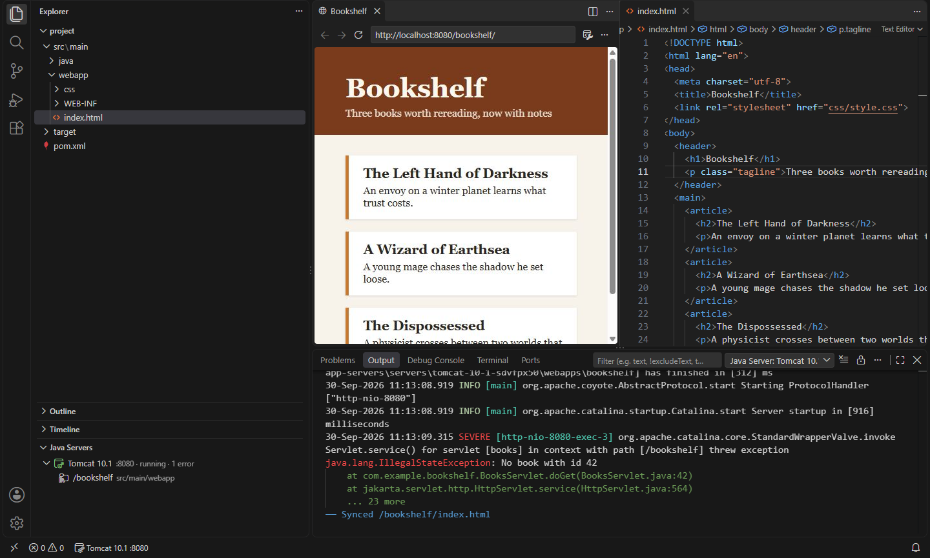Open the Accounts menu
This screenshot has width=930, height=558.
pos(17,495)
